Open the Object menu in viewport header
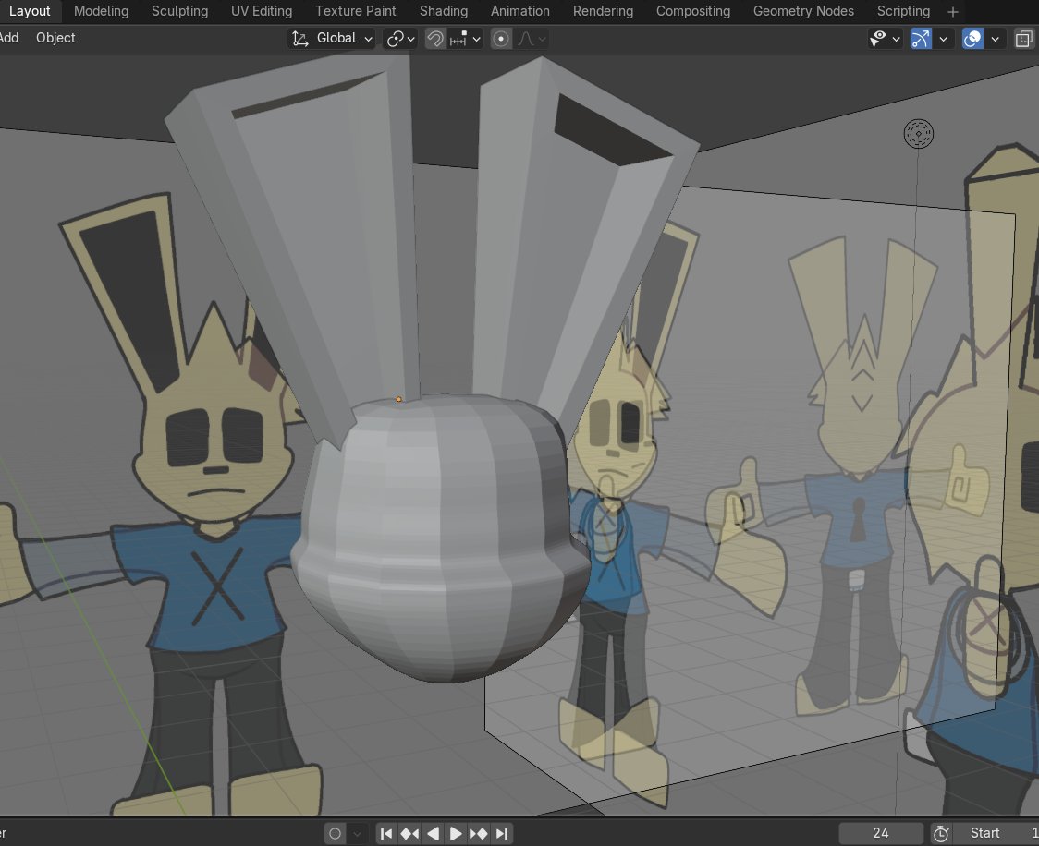This screenshot has width=1039, height=846. coord(55,38)
